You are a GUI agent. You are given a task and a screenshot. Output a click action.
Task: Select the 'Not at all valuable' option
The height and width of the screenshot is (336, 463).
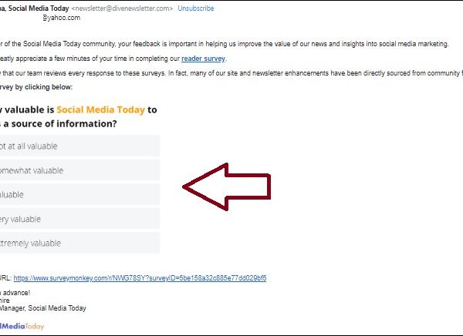(77, 146)
